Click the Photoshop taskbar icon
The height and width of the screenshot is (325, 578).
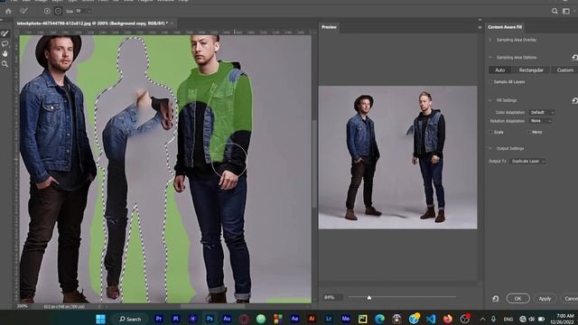(x=210, y=319)
